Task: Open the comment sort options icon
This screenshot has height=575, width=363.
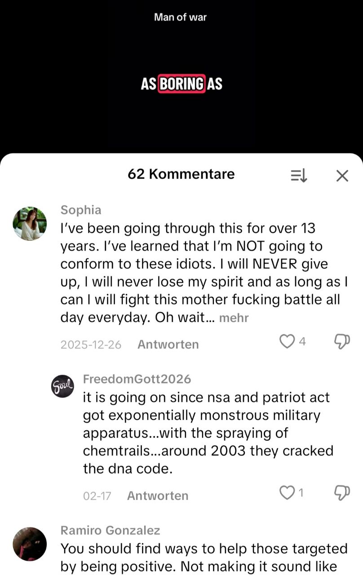Action: click(x=299, y=176)
